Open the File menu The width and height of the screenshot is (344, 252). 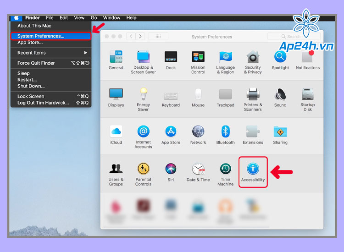pyautogui.click(x=50, y=18)
